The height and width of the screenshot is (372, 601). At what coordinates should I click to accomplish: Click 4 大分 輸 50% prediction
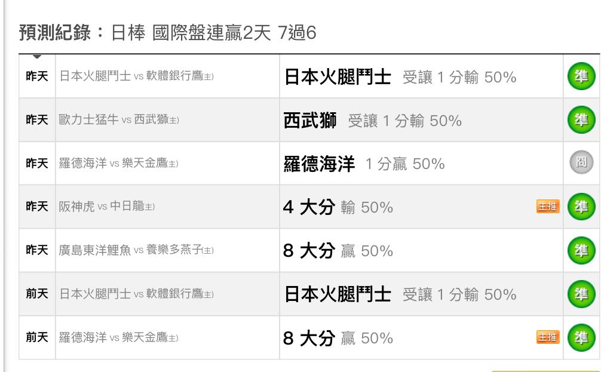(338, 207)
